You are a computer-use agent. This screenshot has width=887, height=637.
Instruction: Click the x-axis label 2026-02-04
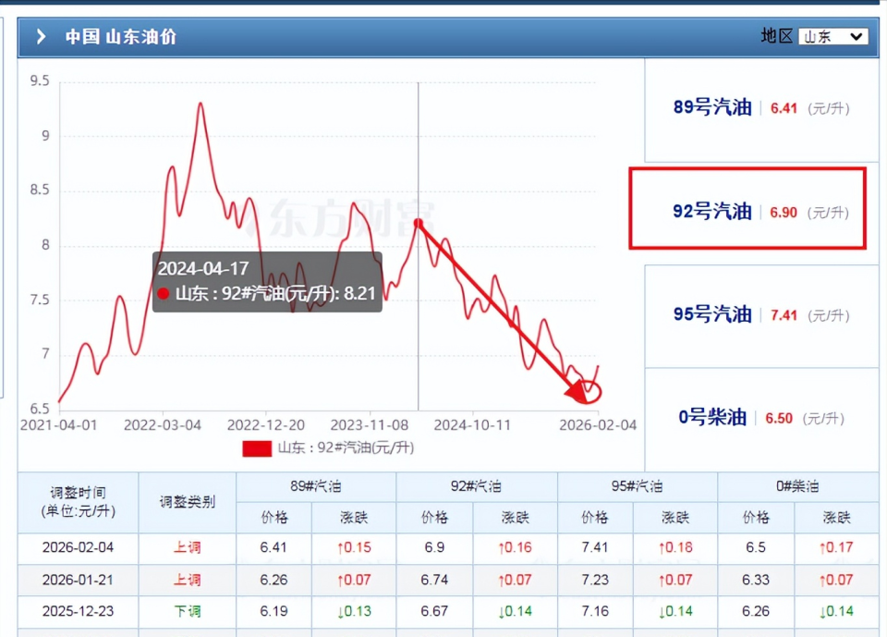point(598,424)
